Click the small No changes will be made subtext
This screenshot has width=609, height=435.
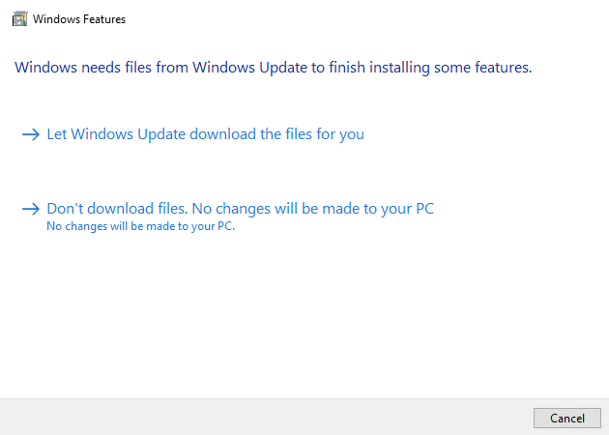[141, 228]
